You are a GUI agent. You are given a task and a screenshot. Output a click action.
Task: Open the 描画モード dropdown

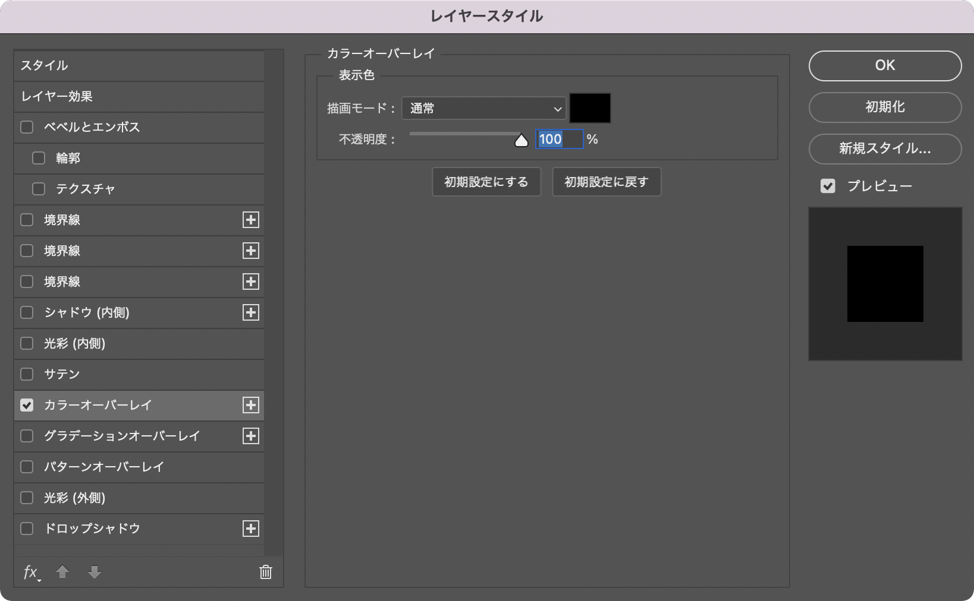tap(483, 108)
